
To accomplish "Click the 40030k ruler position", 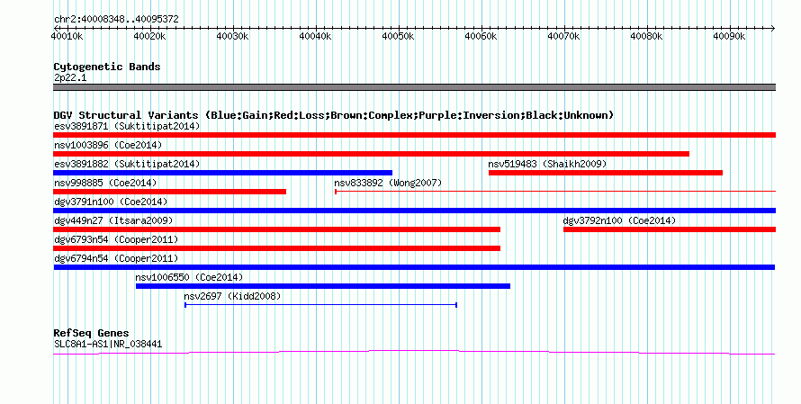I will click(x=233, y=36).
